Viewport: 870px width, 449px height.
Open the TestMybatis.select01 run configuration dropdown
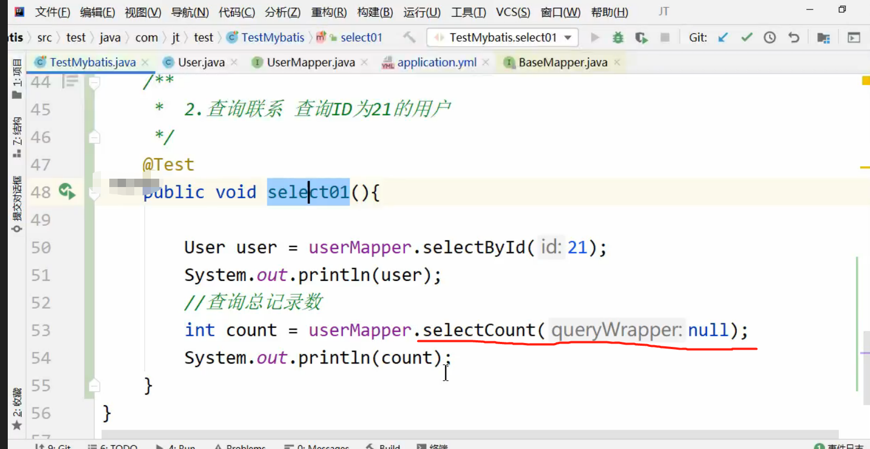coord(503,37)
